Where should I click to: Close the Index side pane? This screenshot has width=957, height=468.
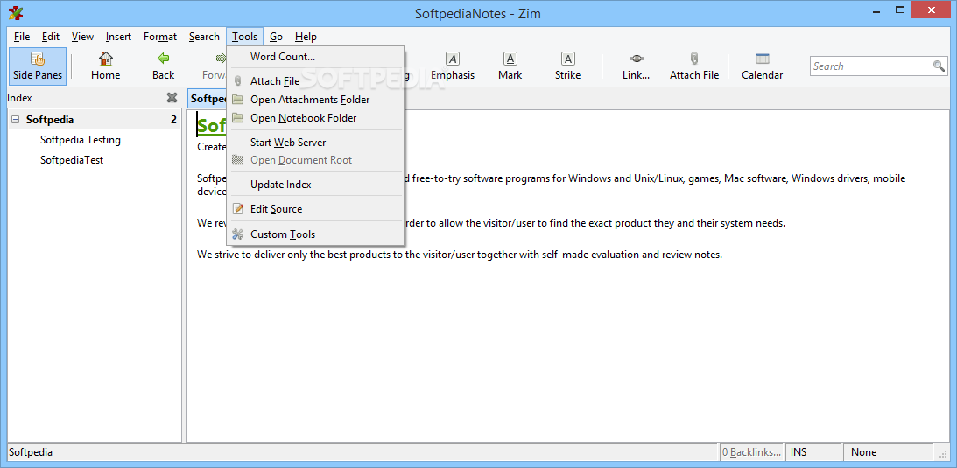[x=172, y=97]
